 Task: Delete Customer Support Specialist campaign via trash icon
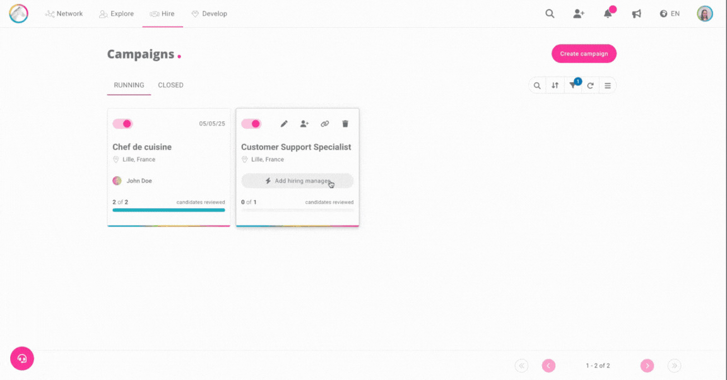tap(345, 124)
